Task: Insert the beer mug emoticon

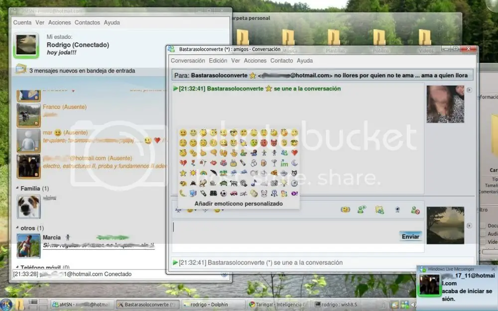Action: pos(264,163)
